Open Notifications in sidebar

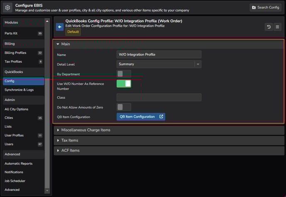point(23,172)
